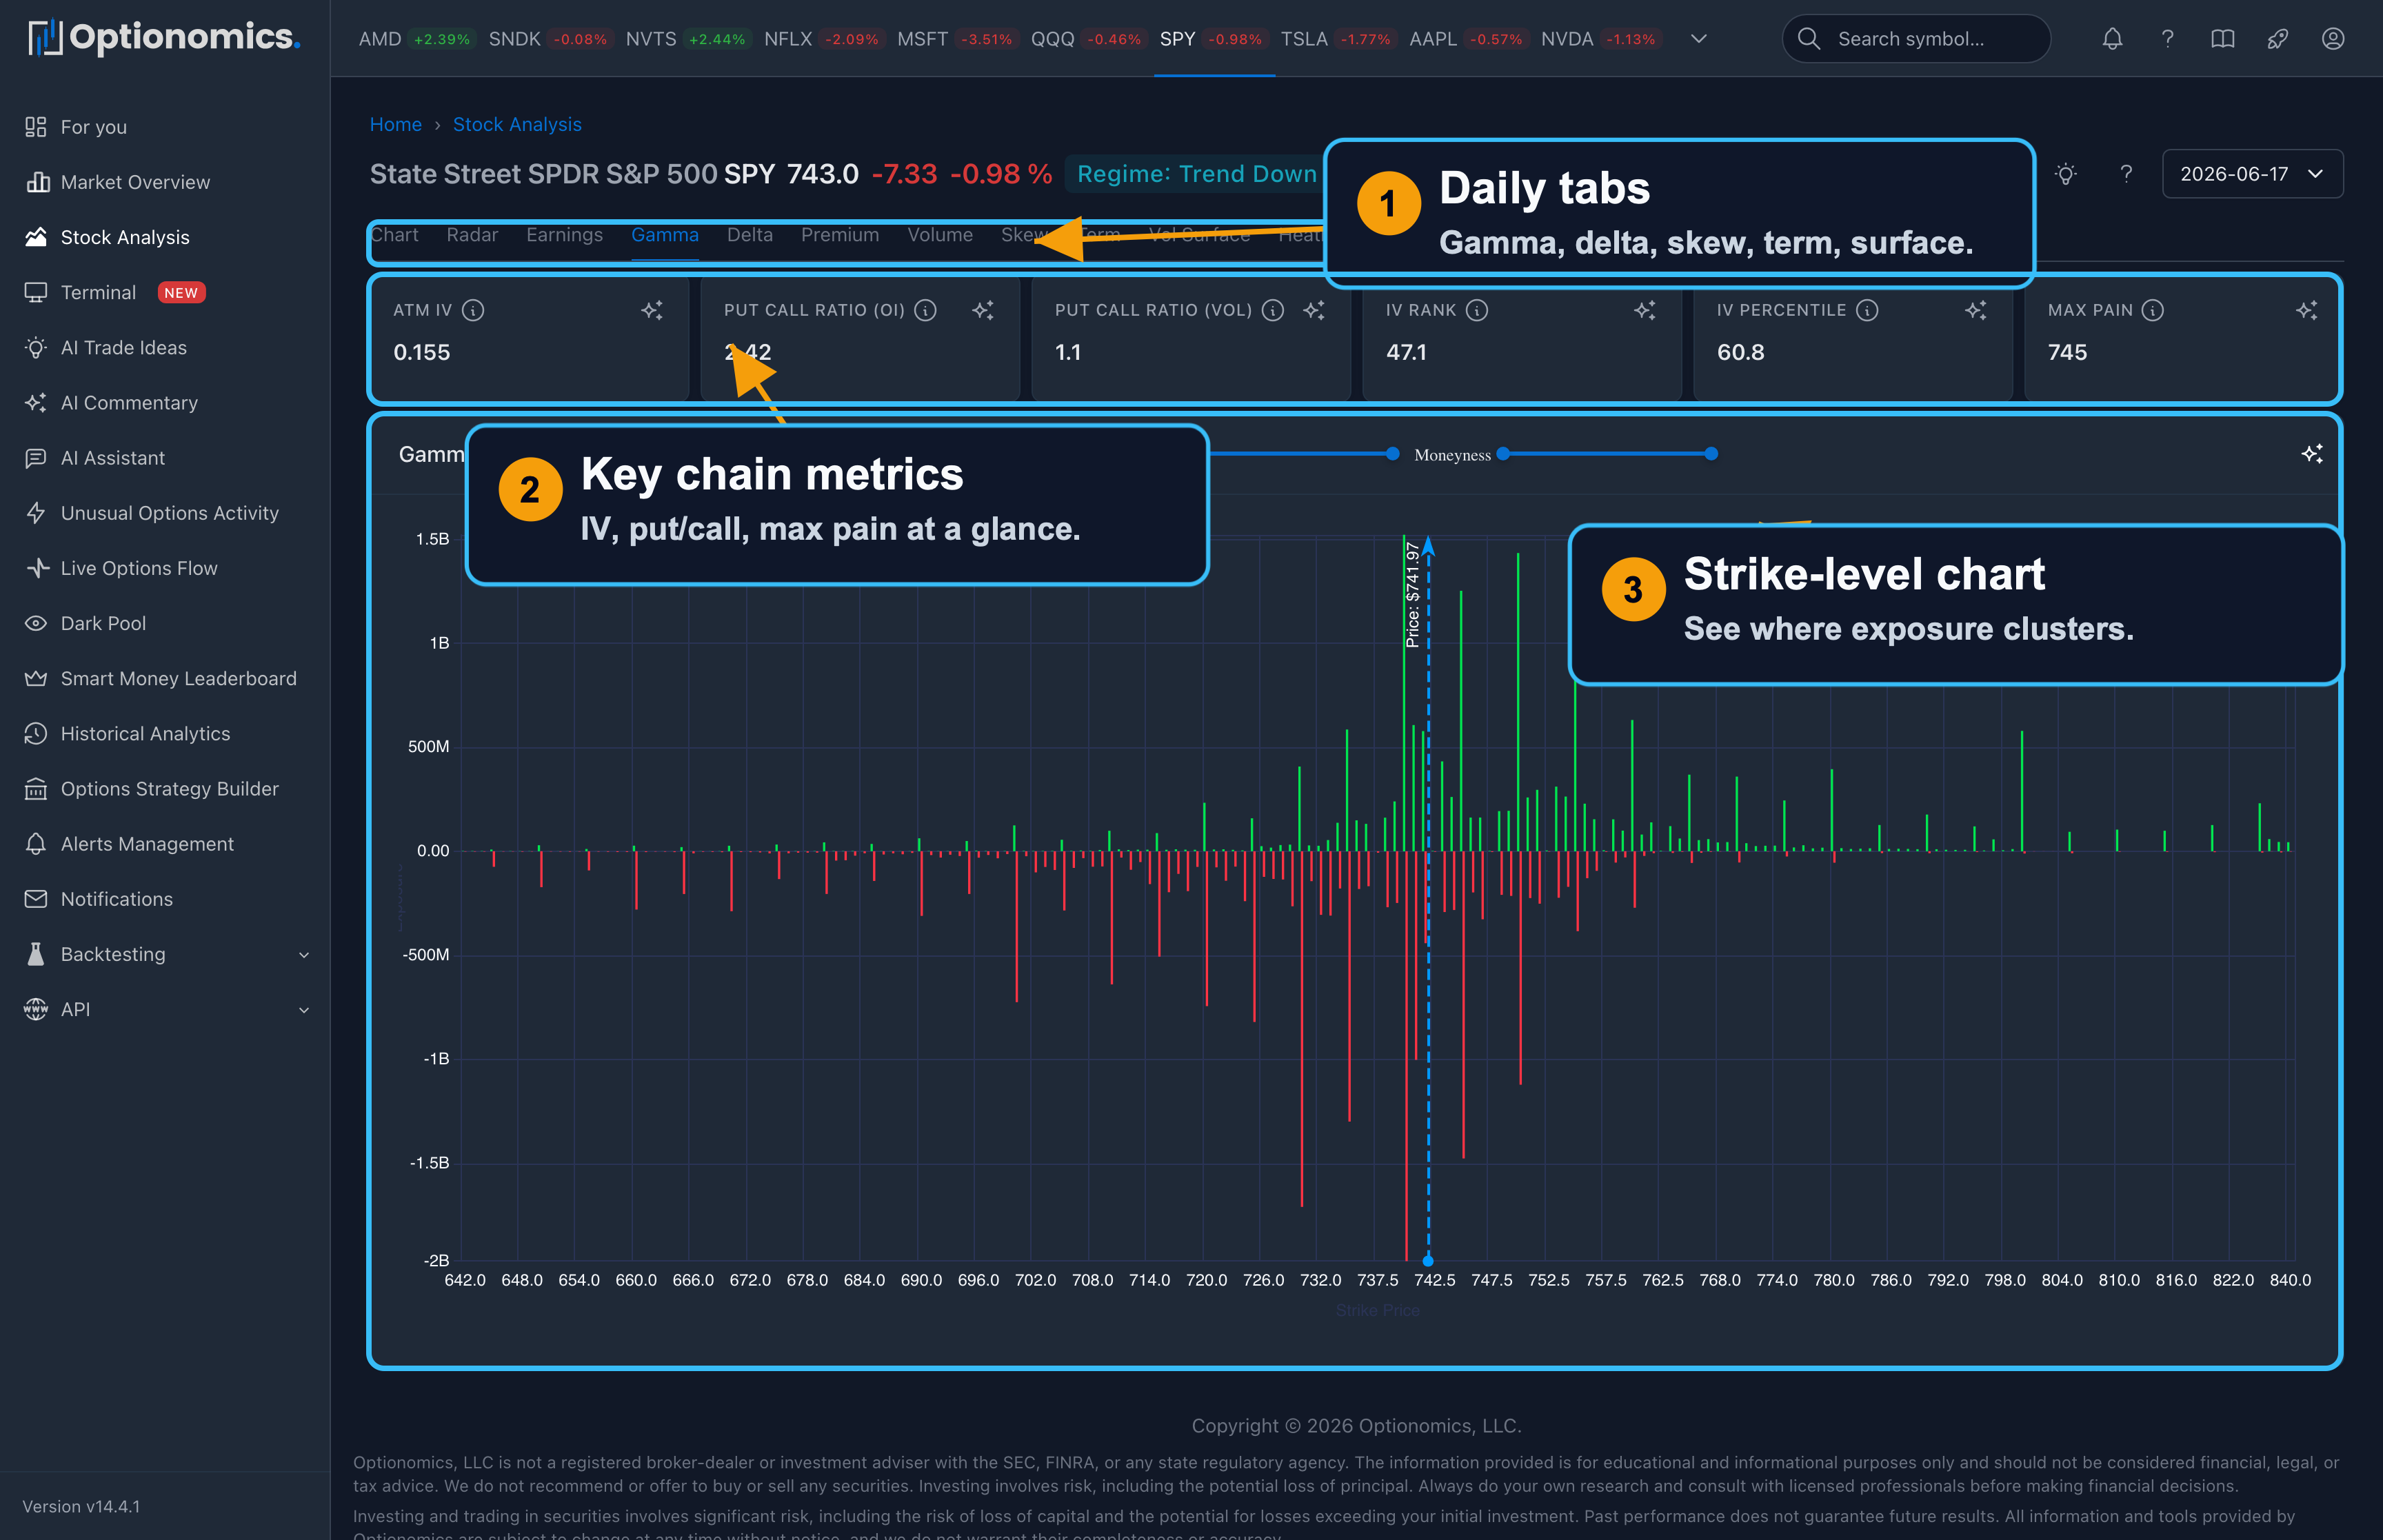Click AI sparkle icon on Gamma chart panel
Image resolution: width=2383 pixels, height=1540 pixels.
click(x=2312, y=454)
